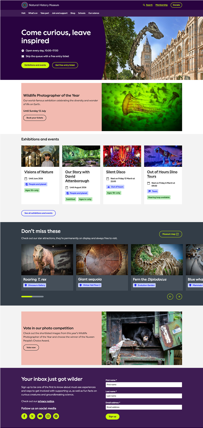
Task: Focus the Last name input field
Action: [144, 396]
